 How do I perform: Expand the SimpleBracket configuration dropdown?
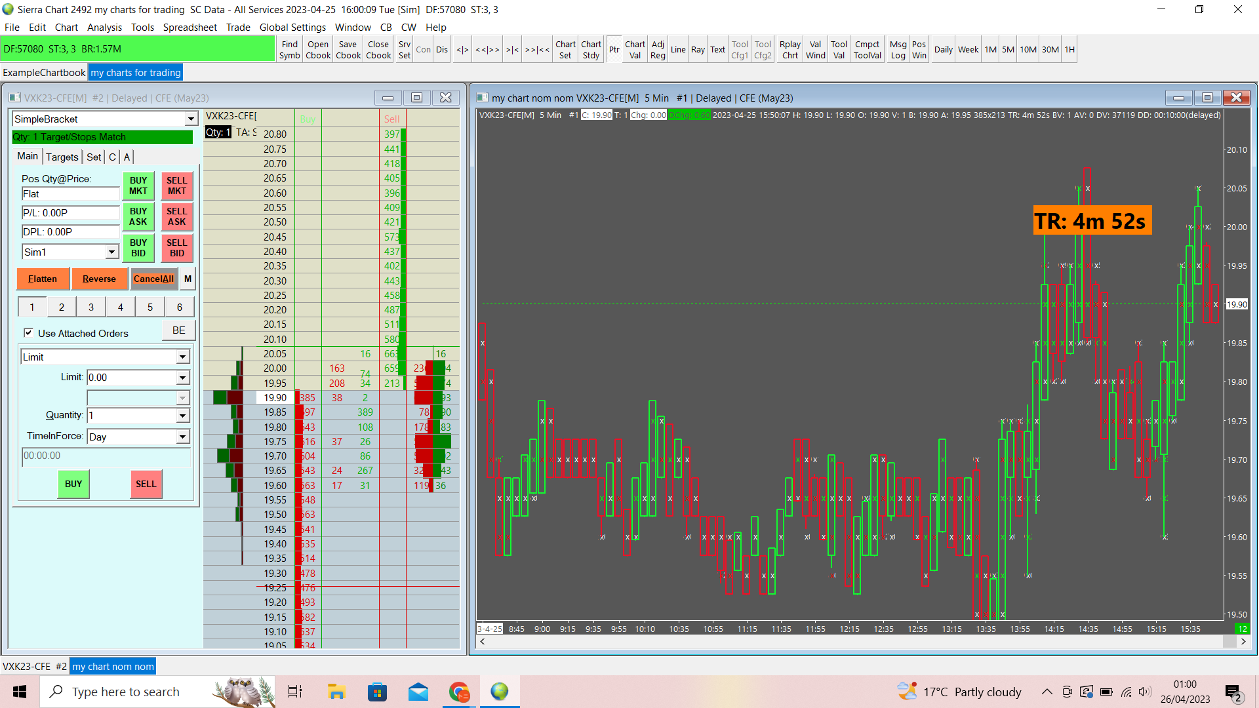click(191, 119)
